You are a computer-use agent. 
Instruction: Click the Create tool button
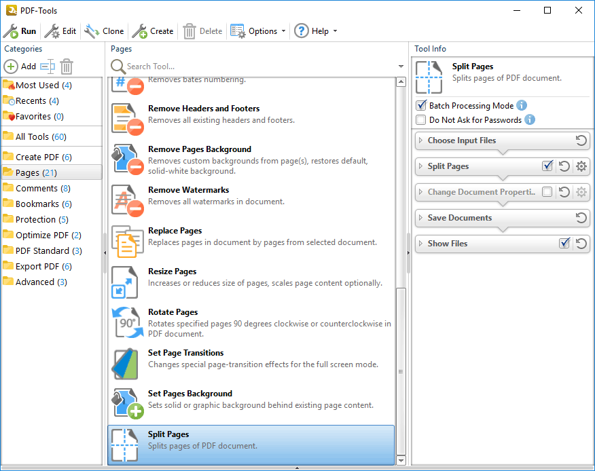(x=153, y=31)
